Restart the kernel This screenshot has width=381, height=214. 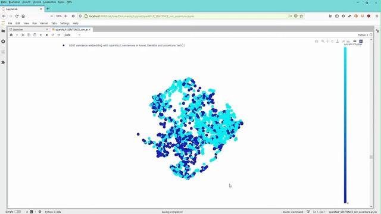click(53, 35)
